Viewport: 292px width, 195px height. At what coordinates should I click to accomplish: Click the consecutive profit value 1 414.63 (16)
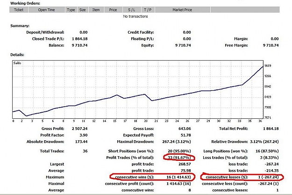[x=179, y=184]
